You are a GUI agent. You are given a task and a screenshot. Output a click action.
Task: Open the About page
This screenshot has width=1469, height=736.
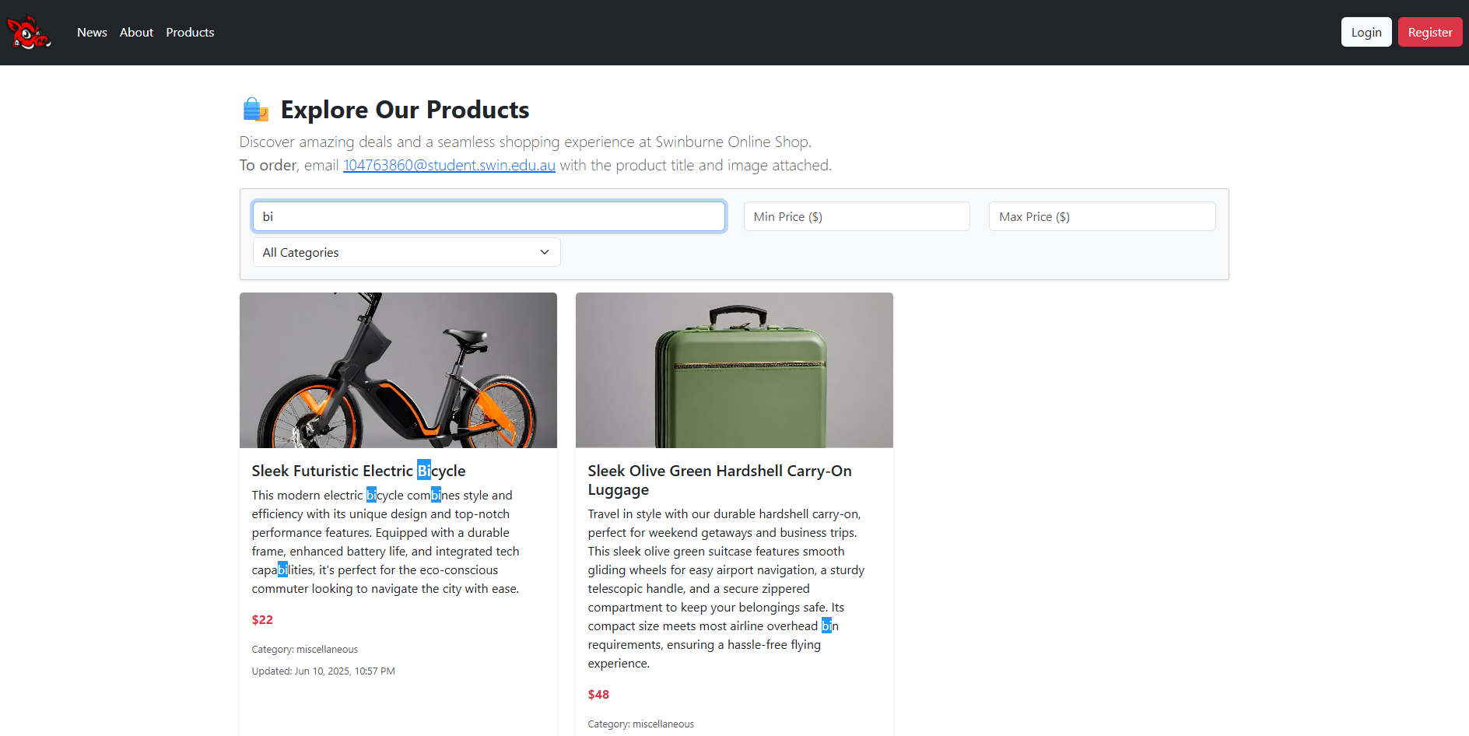pyautogui.click(x=136, y=32)
